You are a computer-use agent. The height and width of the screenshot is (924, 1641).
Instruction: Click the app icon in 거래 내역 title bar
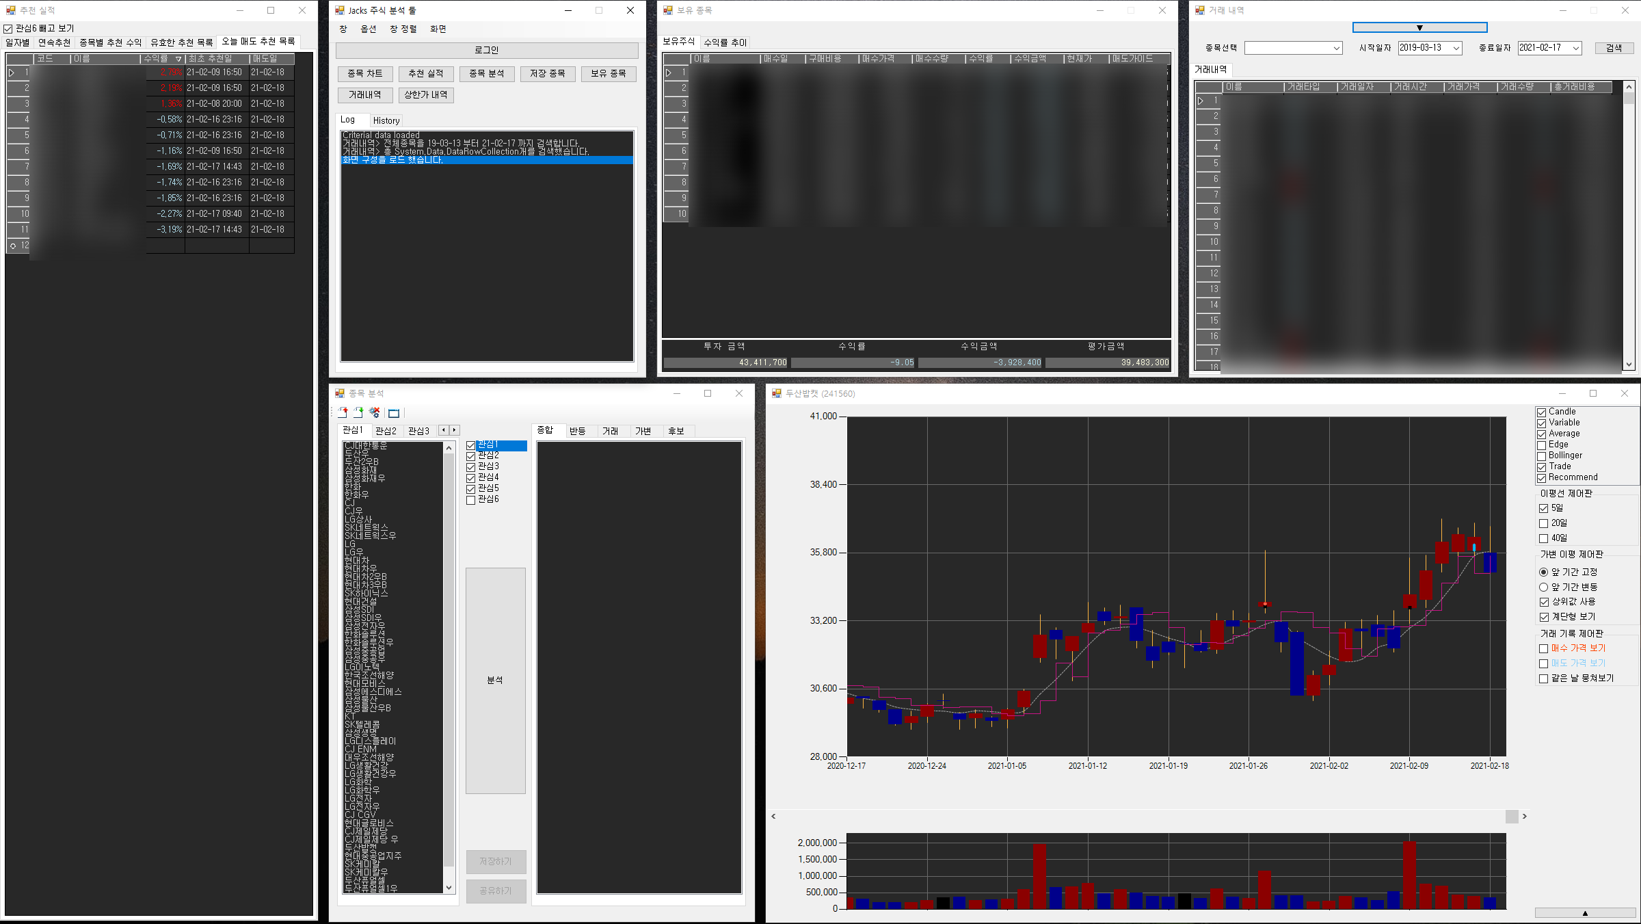tap(1200, 10)
